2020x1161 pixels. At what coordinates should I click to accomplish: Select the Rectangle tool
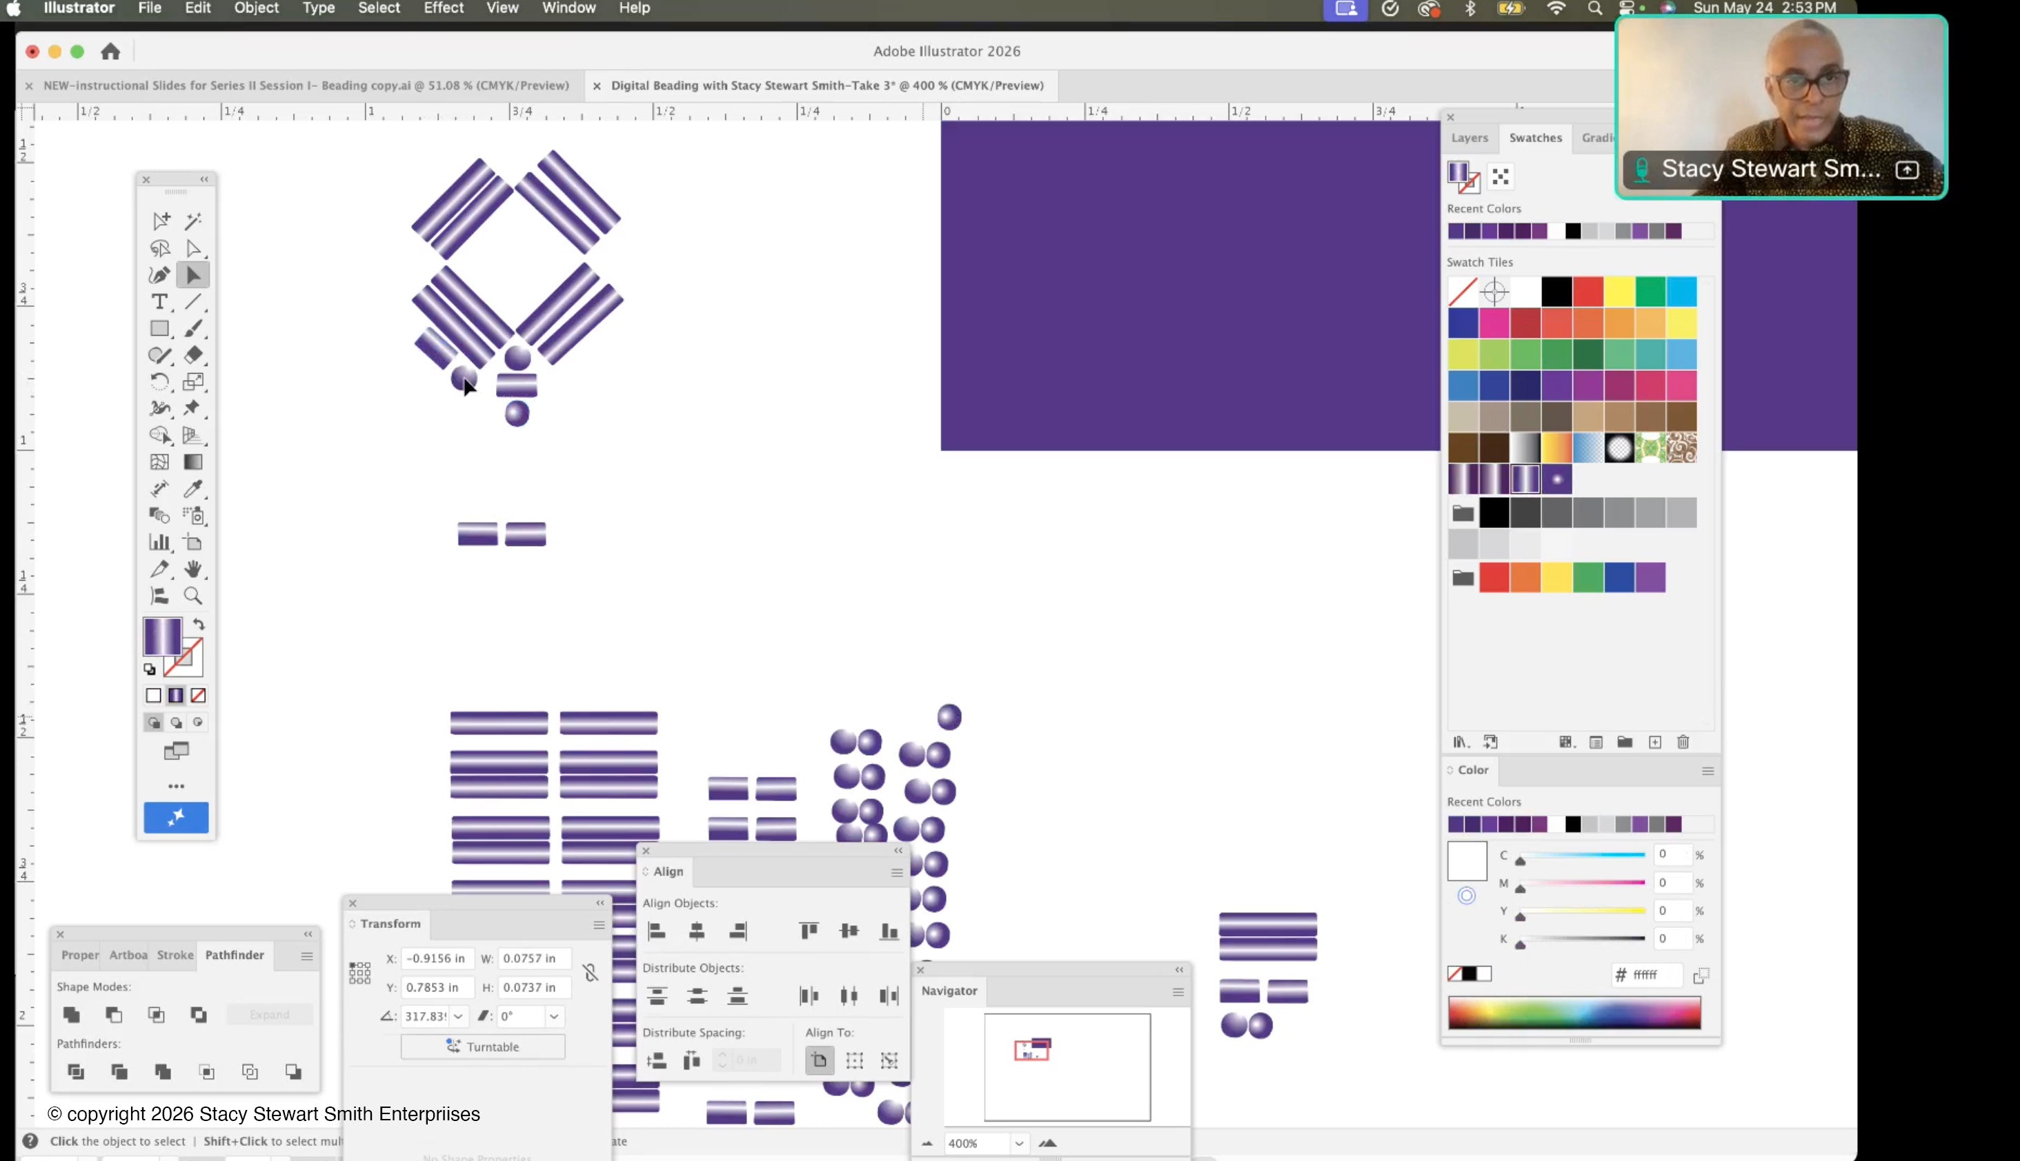pos(159,329)
